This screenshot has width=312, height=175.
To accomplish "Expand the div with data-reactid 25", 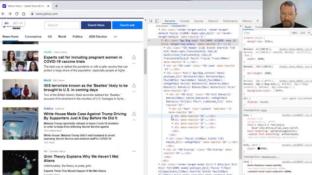I will tap(172, 116).
